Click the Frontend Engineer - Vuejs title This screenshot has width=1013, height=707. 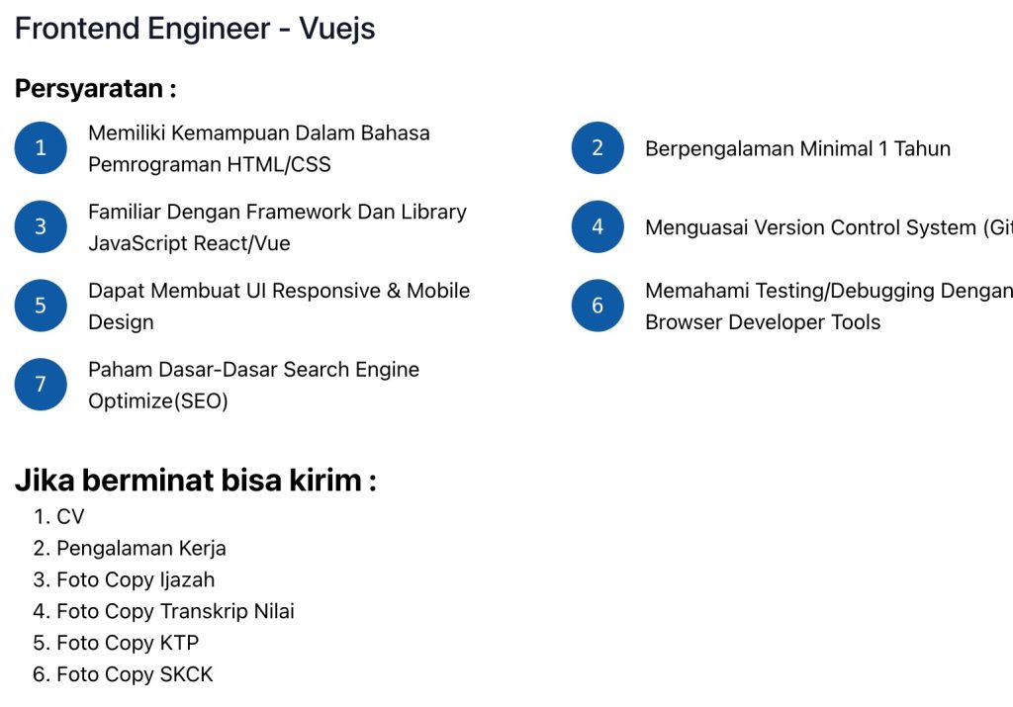pos(195,29)
